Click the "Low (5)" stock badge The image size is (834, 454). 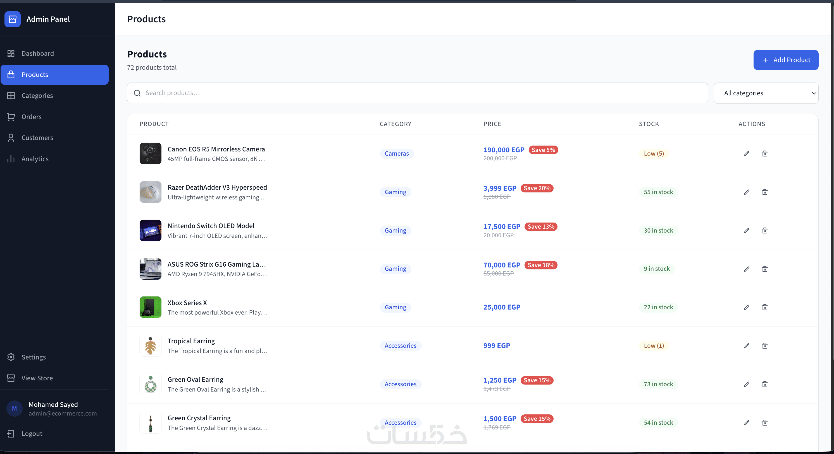(654, 154)
